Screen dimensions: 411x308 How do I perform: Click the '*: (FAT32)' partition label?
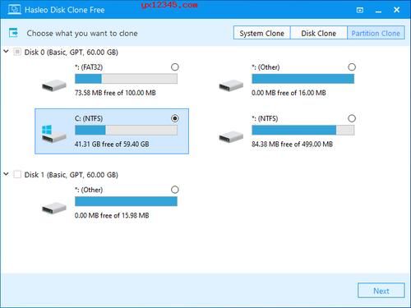pos(89,67)
